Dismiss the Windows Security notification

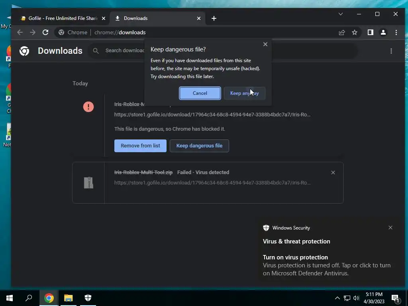(x=390, y=228)
